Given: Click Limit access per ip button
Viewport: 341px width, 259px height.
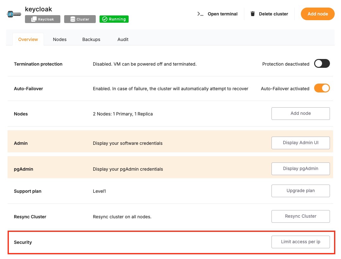Looking at the screenshot, I should tap(301, 242).
